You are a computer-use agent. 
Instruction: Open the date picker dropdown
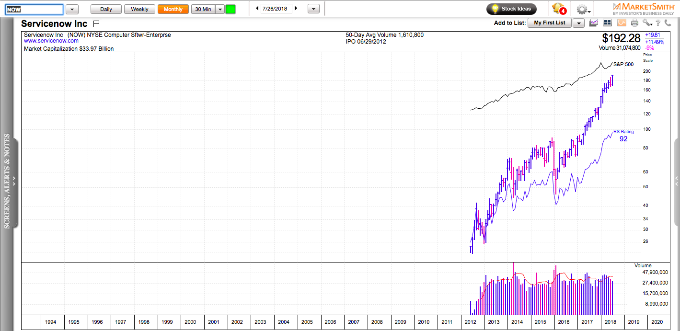[x=313, y=9]
